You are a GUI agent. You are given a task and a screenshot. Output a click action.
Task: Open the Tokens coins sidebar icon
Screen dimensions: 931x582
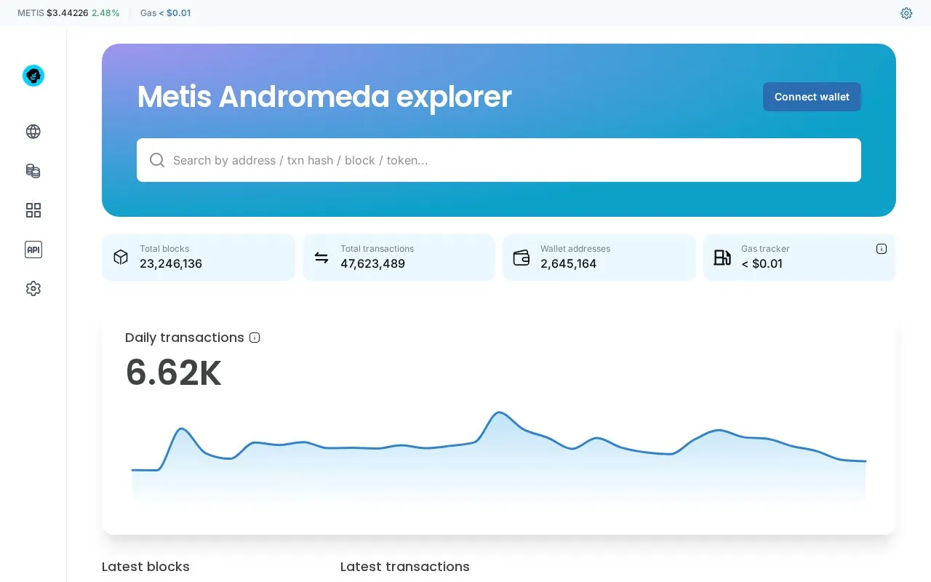click(x=33, y=171)
